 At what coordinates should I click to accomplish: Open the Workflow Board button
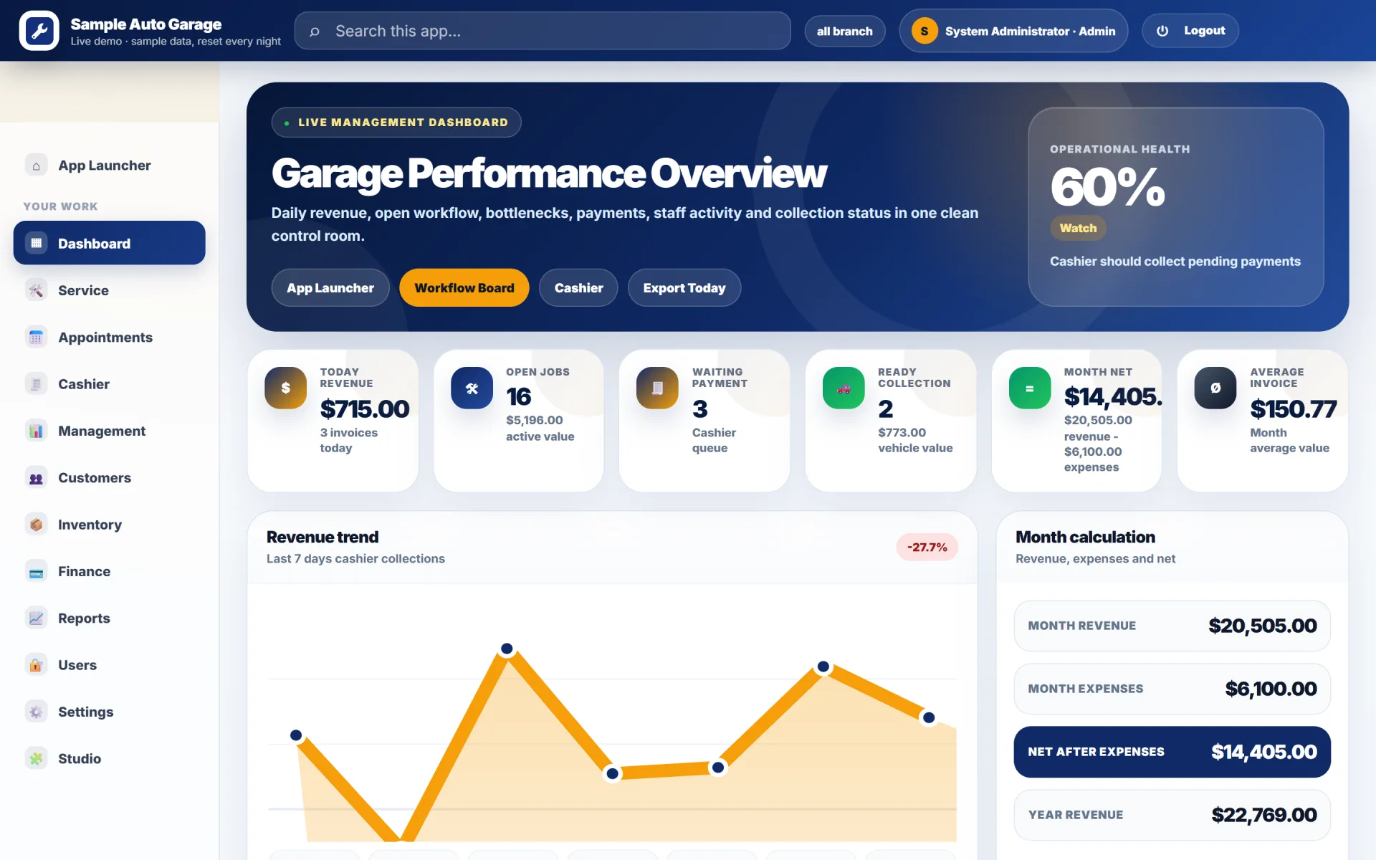[x=464, y=288]
